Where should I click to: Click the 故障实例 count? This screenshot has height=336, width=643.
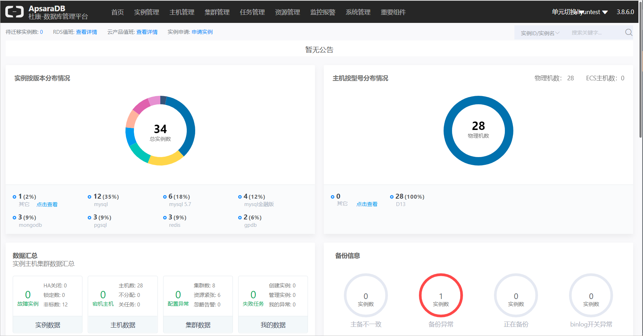(28, 294)
